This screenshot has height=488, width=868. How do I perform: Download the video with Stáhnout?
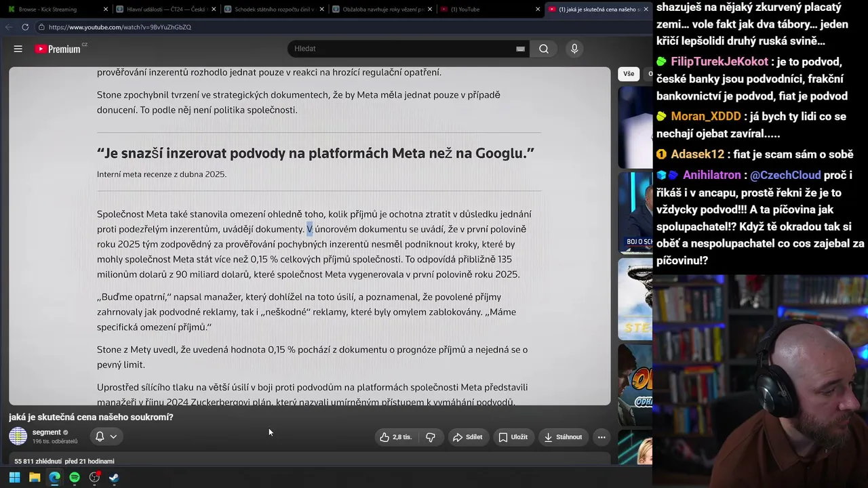[x=563, y=437]
